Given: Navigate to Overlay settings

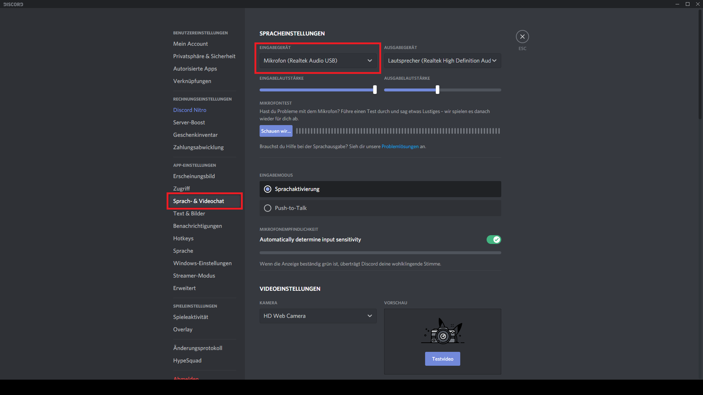Looking at the screenshot, I should pos(182,330).
